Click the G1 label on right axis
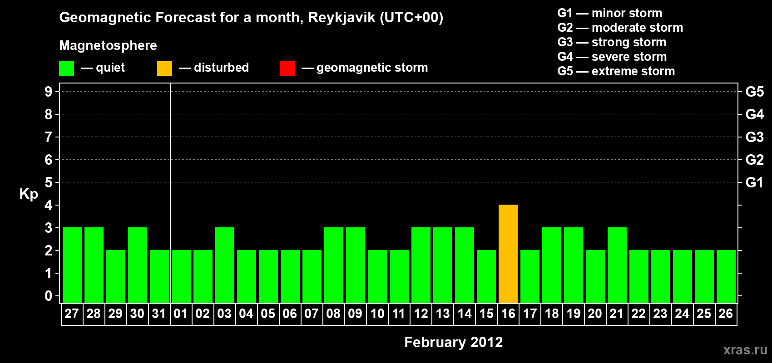The width and height of the screenshot is (772, 363). pyautogui.click(x=755, y=182)
